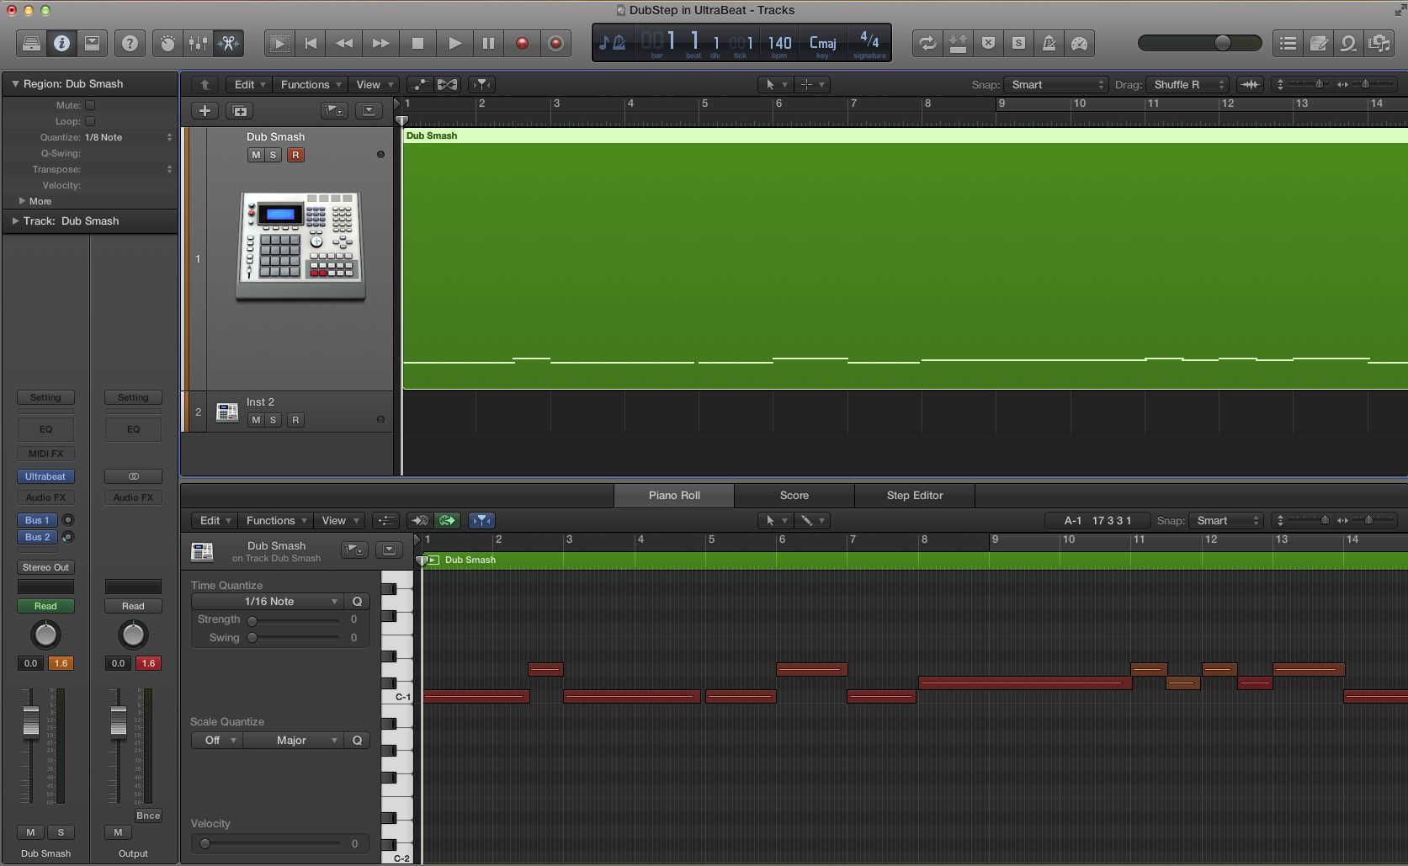
Task: Show Smart Controls knob button
Action: 167,44
